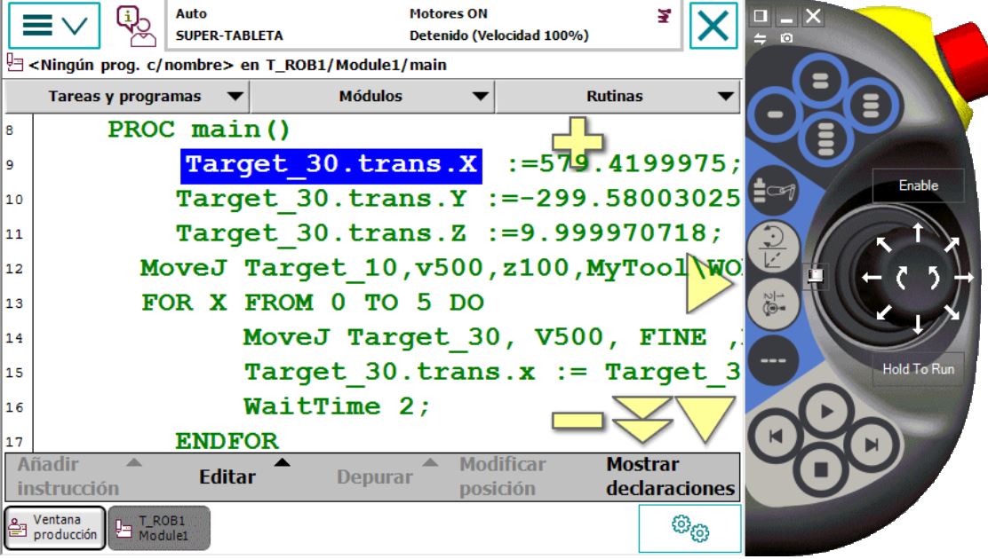Click Mostrar declaraciones
The image size is (988, 559).
(x=671, y=476)
